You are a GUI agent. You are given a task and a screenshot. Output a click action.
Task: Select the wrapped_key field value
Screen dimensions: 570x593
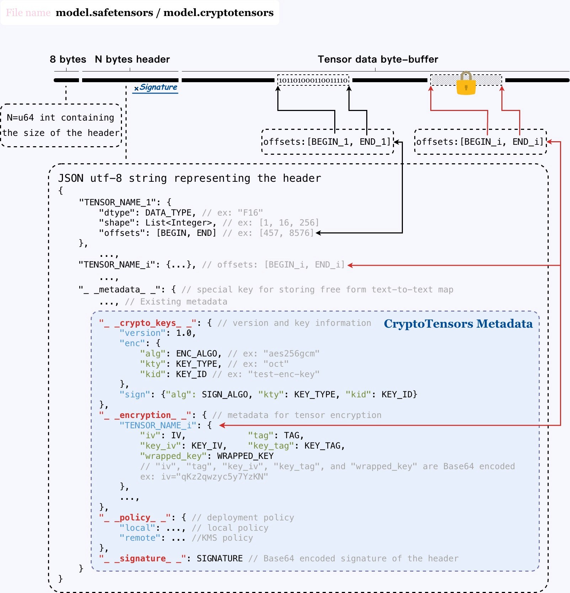pyautogui.click(x=244, y=456)
